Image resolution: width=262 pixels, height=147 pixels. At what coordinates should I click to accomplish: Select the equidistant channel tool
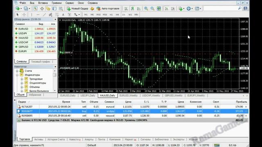[50, 15]
